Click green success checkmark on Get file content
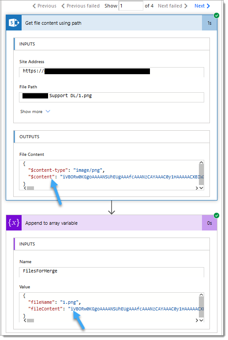Screen dimensions: 228x340 (x=216, y=15)
